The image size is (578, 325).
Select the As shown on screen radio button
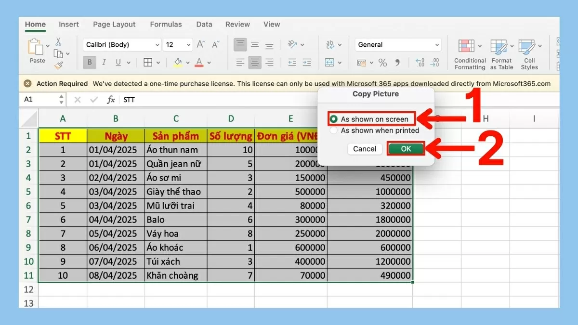(334, 119)
